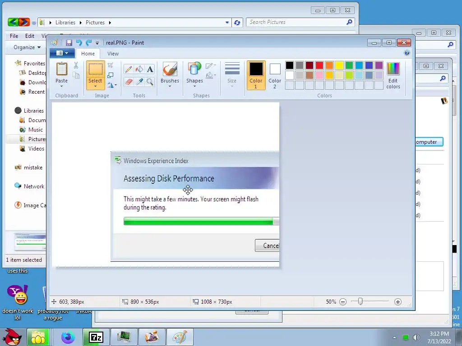Open the File menu in Explorer
Viewport: 462px width, 346px height.
pos(14,36)
